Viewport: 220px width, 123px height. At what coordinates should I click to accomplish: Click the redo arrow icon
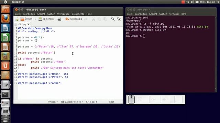[x=86, y=19]
